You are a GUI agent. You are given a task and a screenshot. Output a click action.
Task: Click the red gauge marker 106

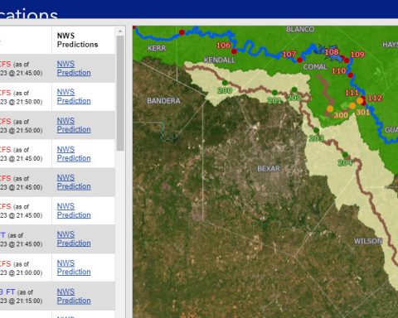tap(234, 51)
